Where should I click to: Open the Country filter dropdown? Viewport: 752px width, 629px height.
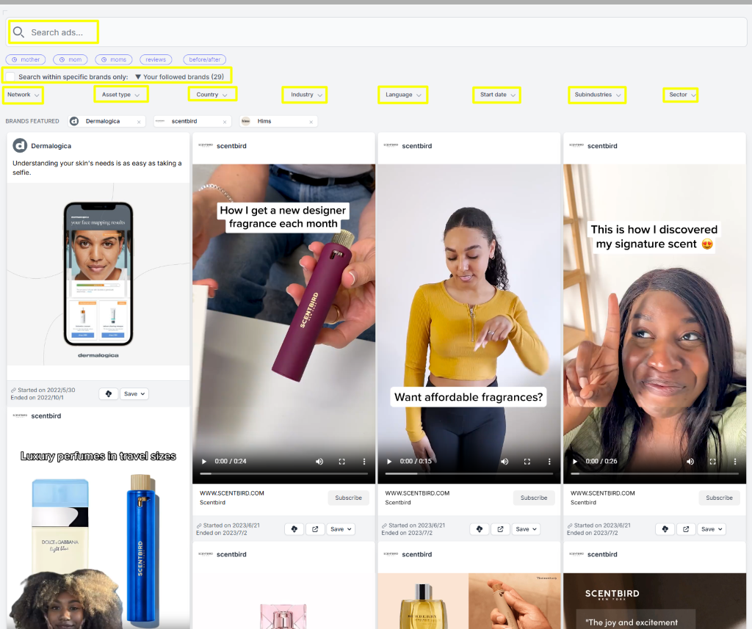[x=212, y=95]
